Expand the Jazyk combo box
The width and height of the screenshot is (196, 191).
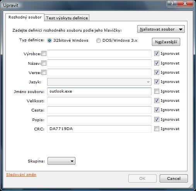(99, 82)
